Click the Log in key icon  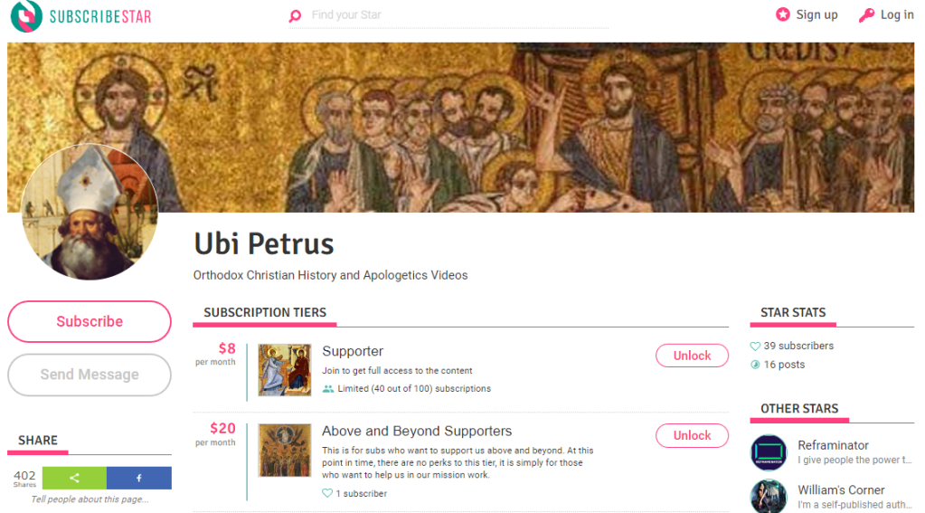coord(866,14)
